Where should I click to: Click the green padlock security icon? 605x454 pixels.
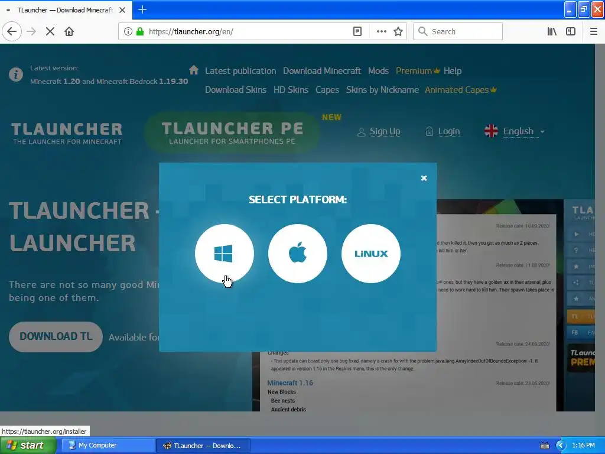(140, 31)
